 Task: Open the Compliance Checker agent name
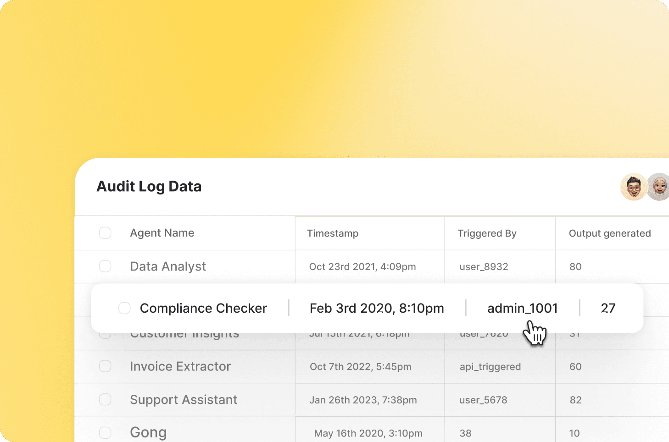[203, 308]
